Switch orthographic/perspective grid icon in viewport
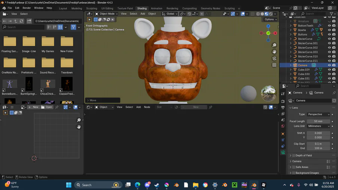338x190 pixels. (x=274, y=65)
